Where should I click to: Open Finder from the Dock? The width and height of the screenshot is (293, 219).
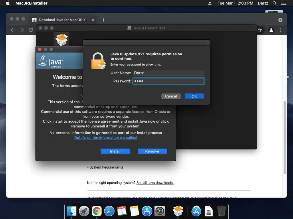(71, 211)
